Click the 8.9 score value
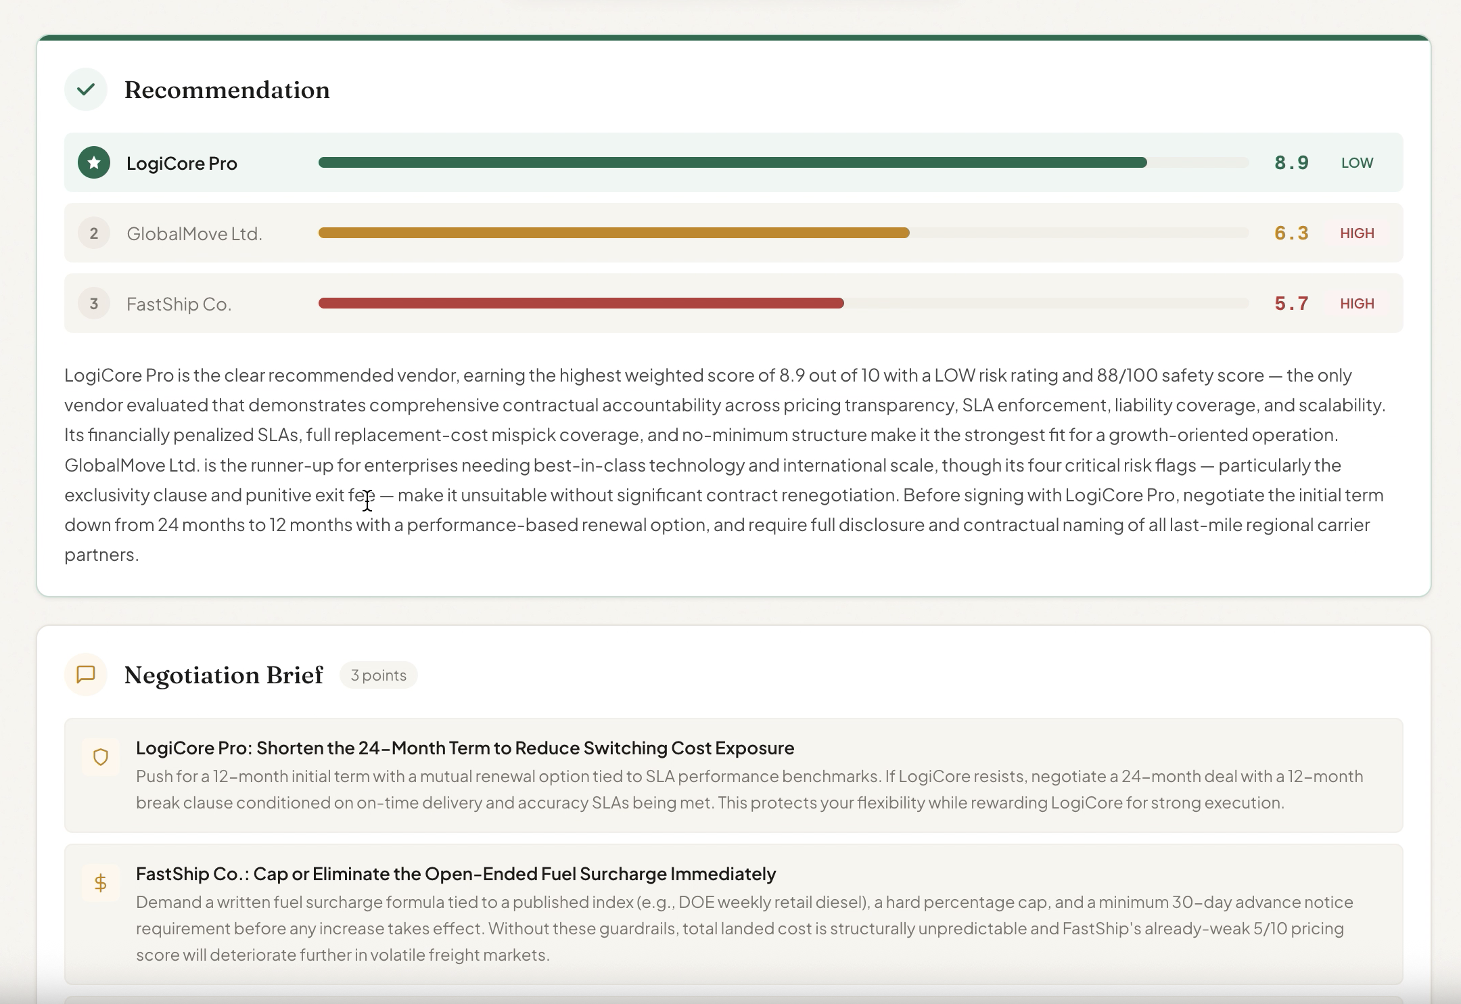 tap(1291, 163)
